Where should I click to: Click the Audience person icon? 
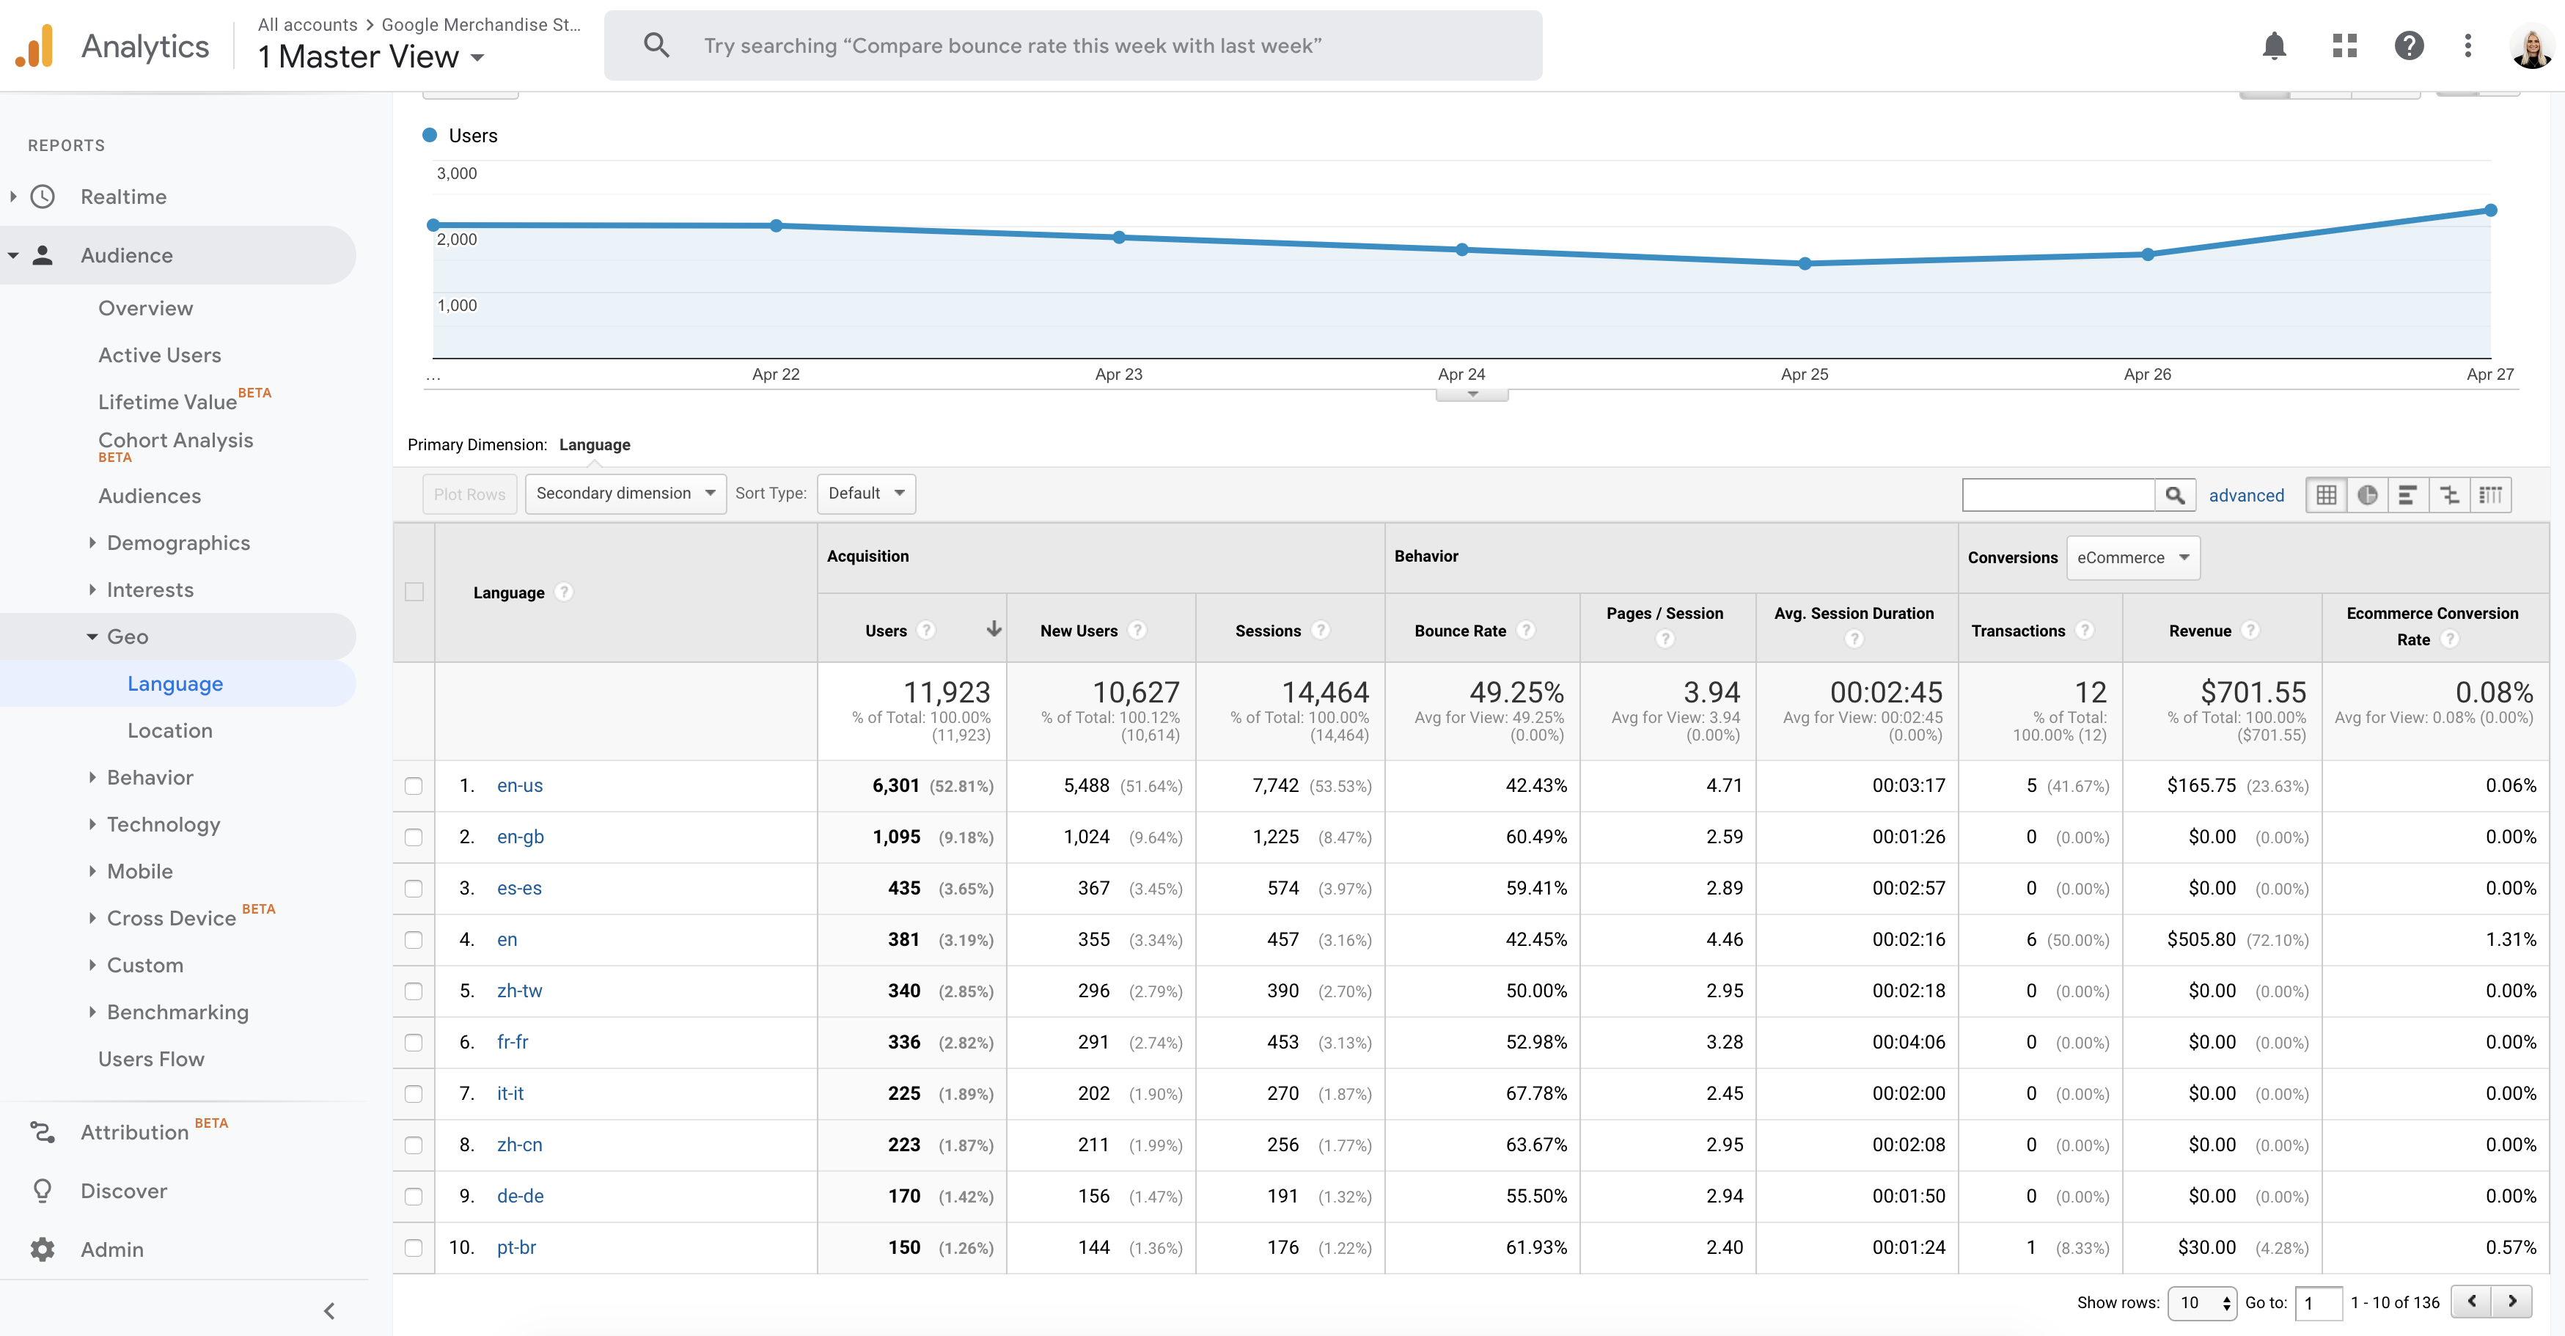43,255
